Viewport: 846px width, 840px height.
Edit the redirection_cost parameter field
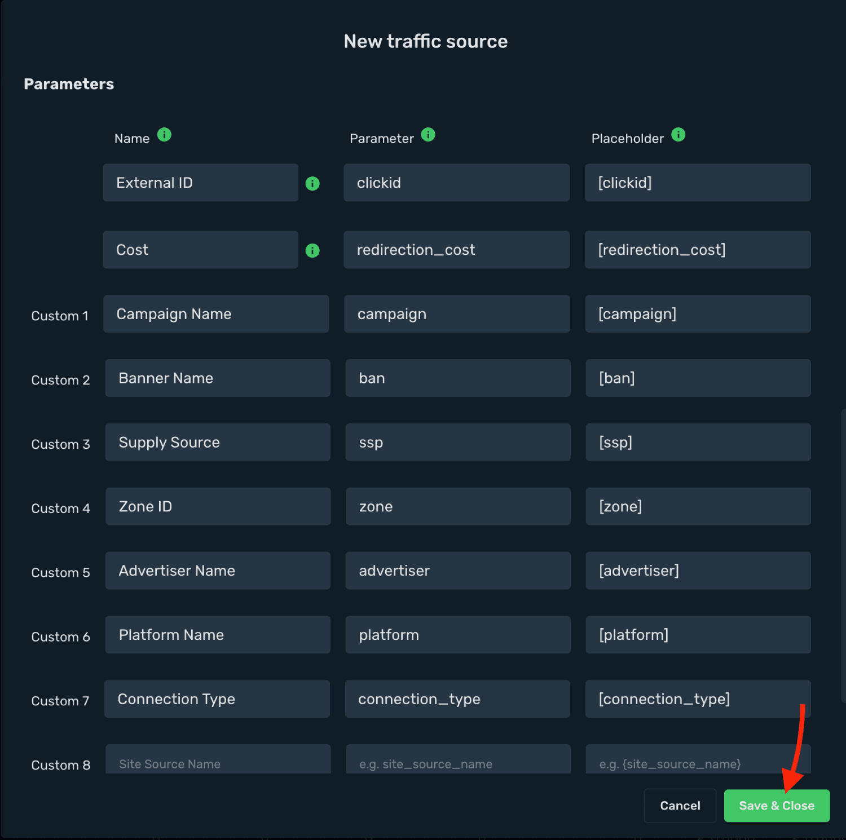[x=456, y=250]
